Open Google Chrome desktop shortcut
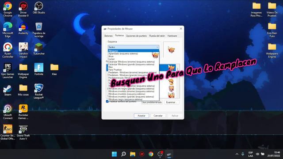Viewport: 283px width, 159px height. 8,9
